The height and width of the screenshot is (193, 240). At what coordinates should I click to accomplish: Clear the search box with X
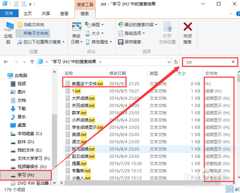tap(233, 62)
